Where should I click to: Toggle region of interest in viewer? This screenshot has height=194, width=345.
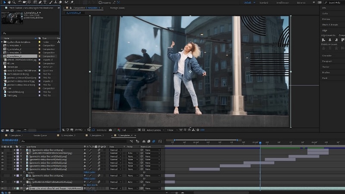coord(139,130)
